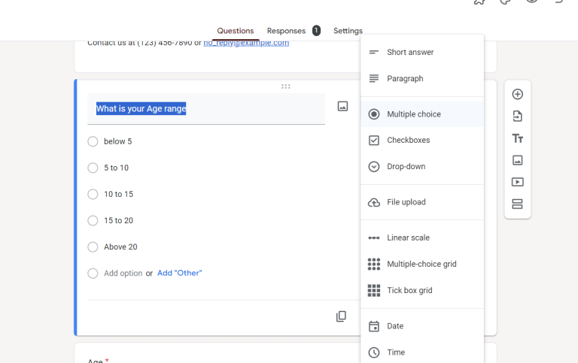Viewport: 578px width, 363px height.
Task: Select the '5 to 10' radio button
Action: pos(93,168)
